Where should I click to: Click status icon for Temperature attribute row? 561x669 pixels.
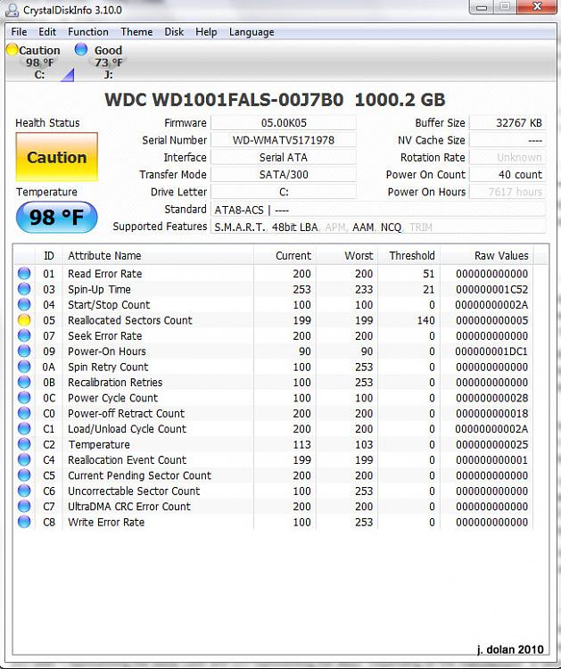(24, 444)
